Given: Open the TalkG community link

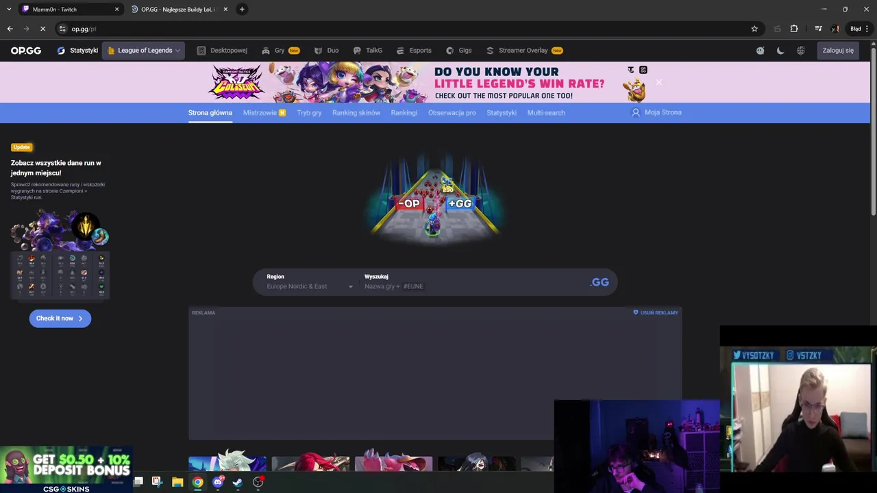Looking at the screenshot, I should [x=367, y=51].
